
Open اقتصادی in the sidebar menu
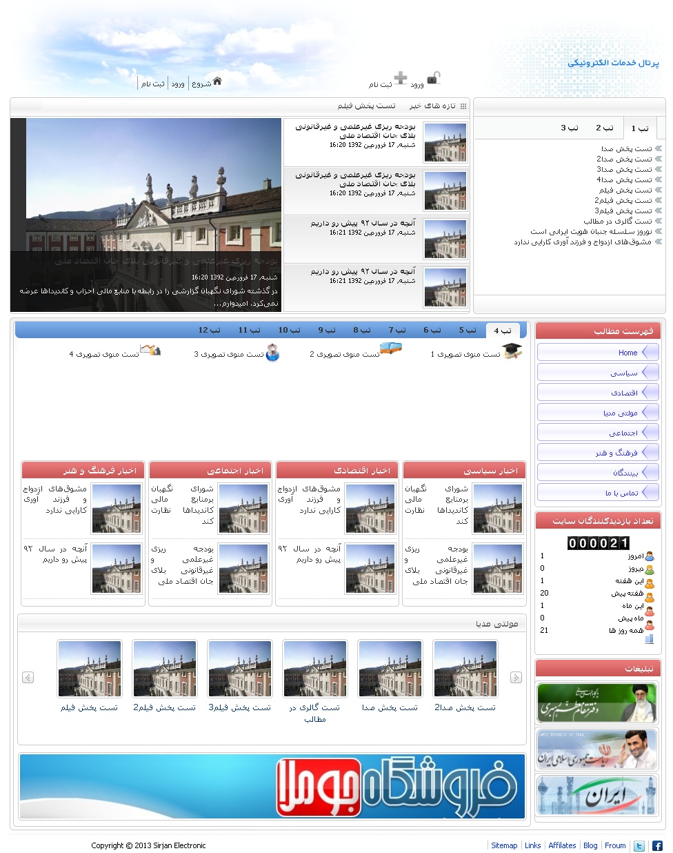coord(597,392)
